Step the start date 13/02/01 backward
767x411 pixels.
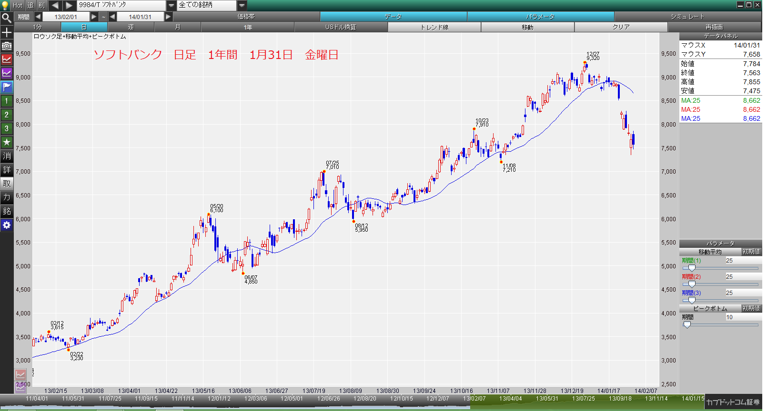click(x=38, y=17)
